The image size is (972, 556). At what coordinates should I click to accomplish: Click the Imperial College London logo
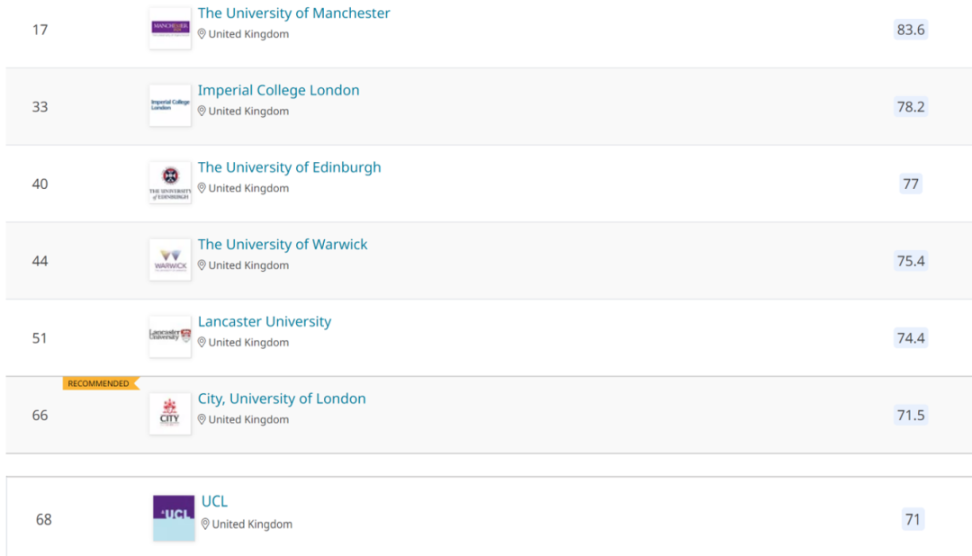coord(170,105)
